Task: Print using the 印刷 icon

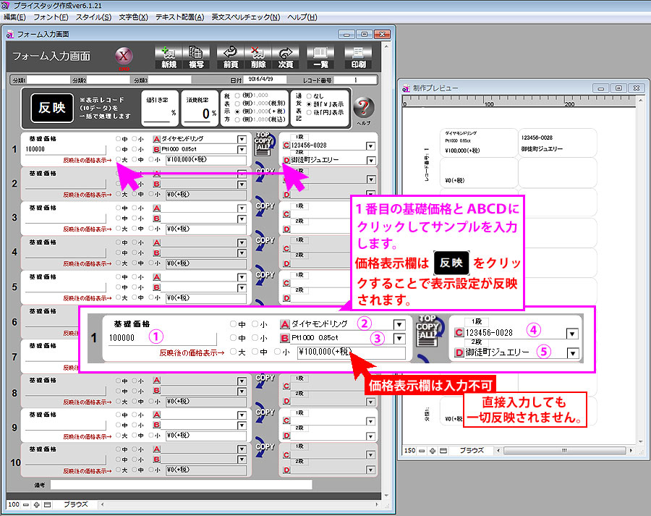Action: [357, 57]
